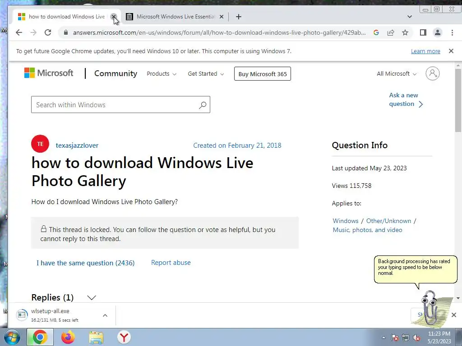Viewport: 462px width, 346px height.
Task: Click Other/Unknown category link
Action: pos(388,221)
